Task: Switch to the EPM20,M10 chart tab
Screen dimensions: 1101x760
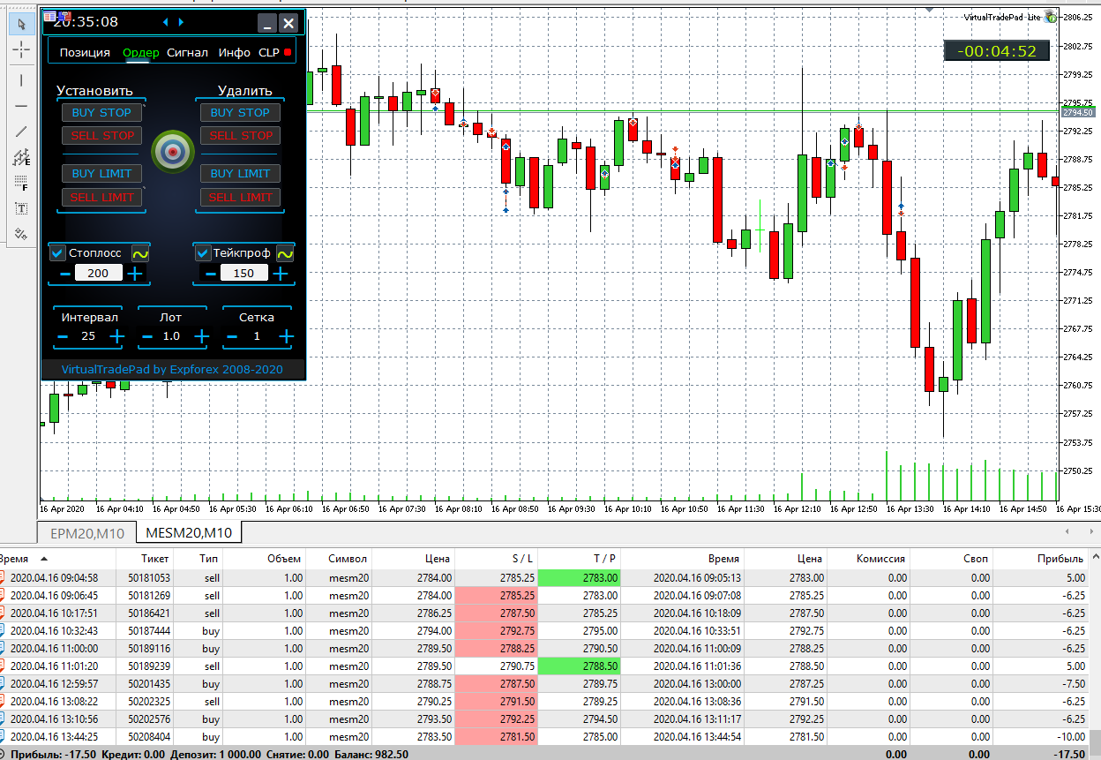Action: (x=87, y=532)
